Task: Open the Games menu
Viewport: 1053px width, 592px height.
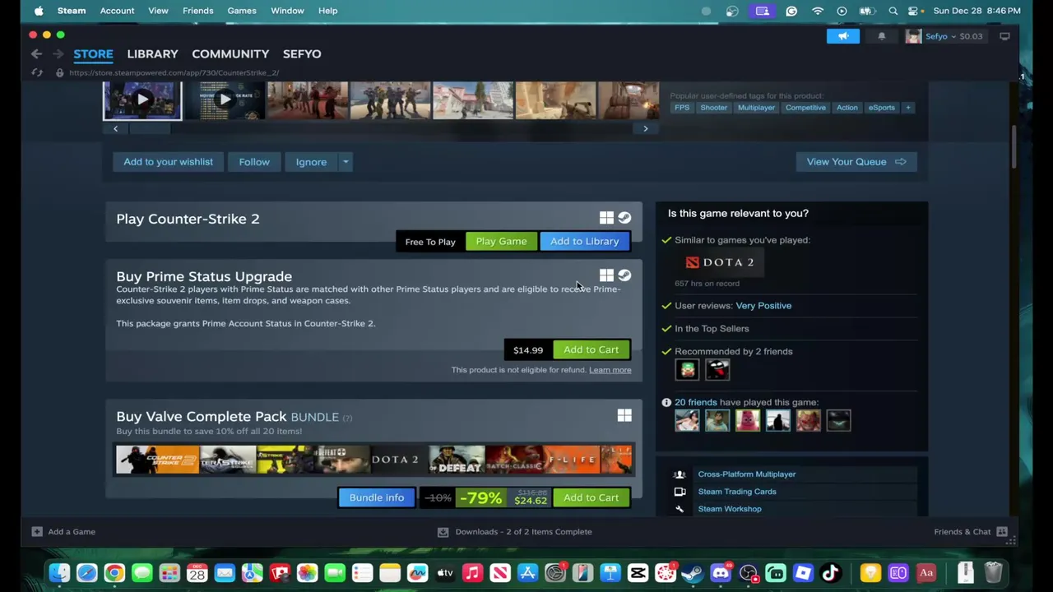Action: pyautogui.click(x=242, y=11)
